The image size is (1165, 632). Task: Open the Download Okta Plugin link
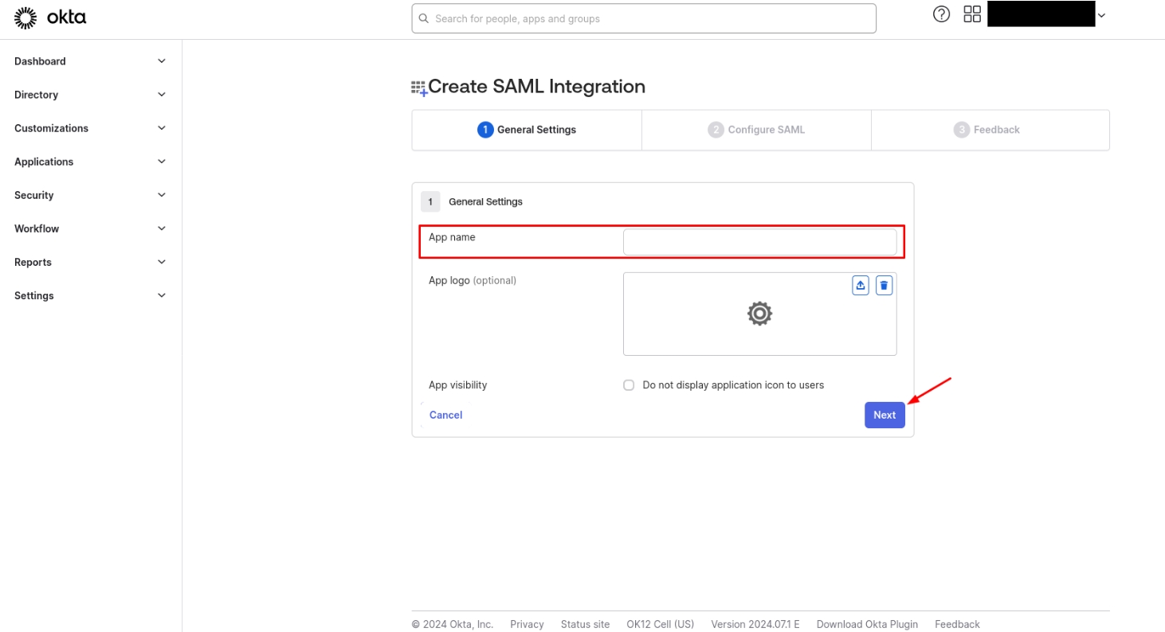867,624
